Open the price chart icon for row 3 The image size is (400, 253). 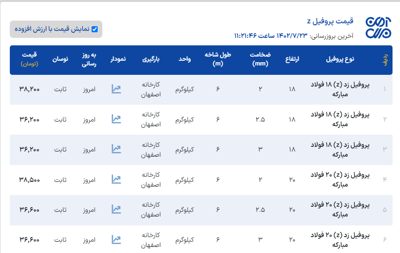(116, 149)
